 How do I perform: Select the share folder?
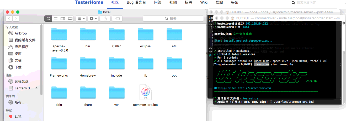click(88, 93)
